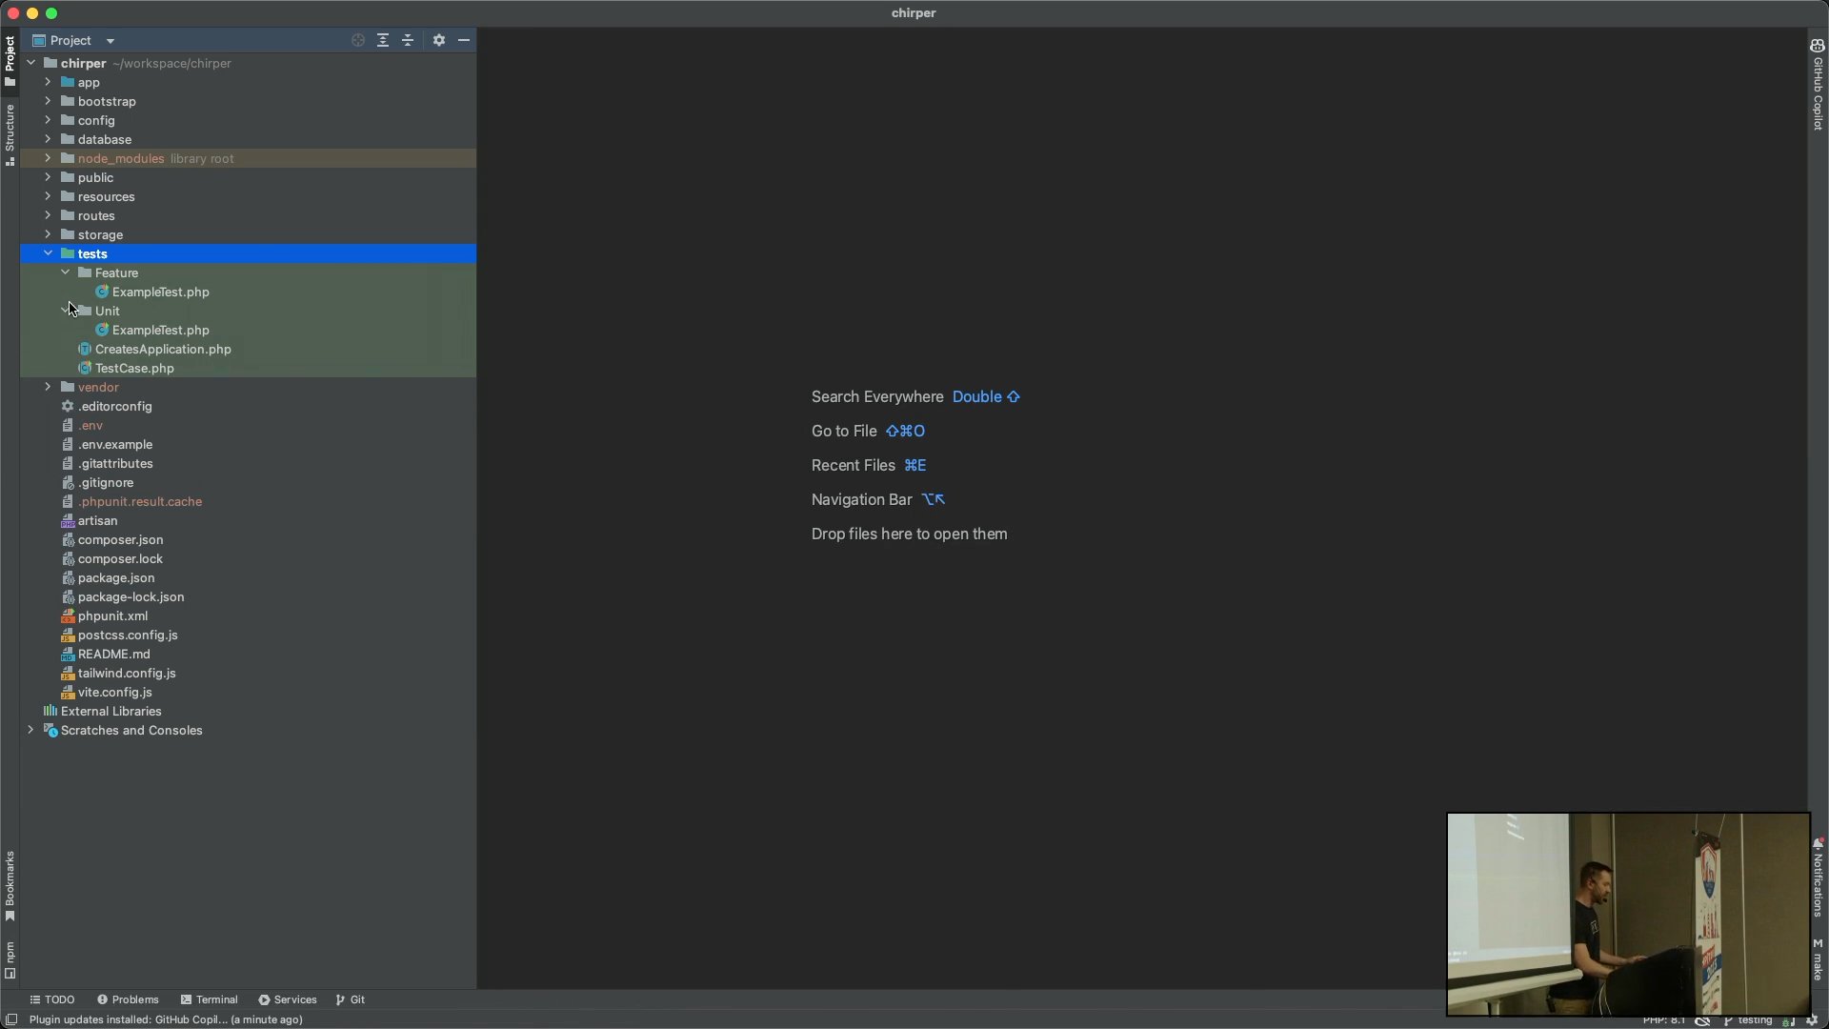Collapse the tests folder
The image size is (1829, 1029).
pyautogui.click(x=48, y=253)
